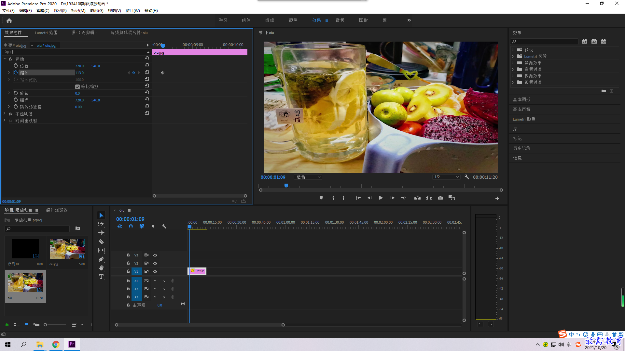Click the Home icon

(x=9, y=20)
